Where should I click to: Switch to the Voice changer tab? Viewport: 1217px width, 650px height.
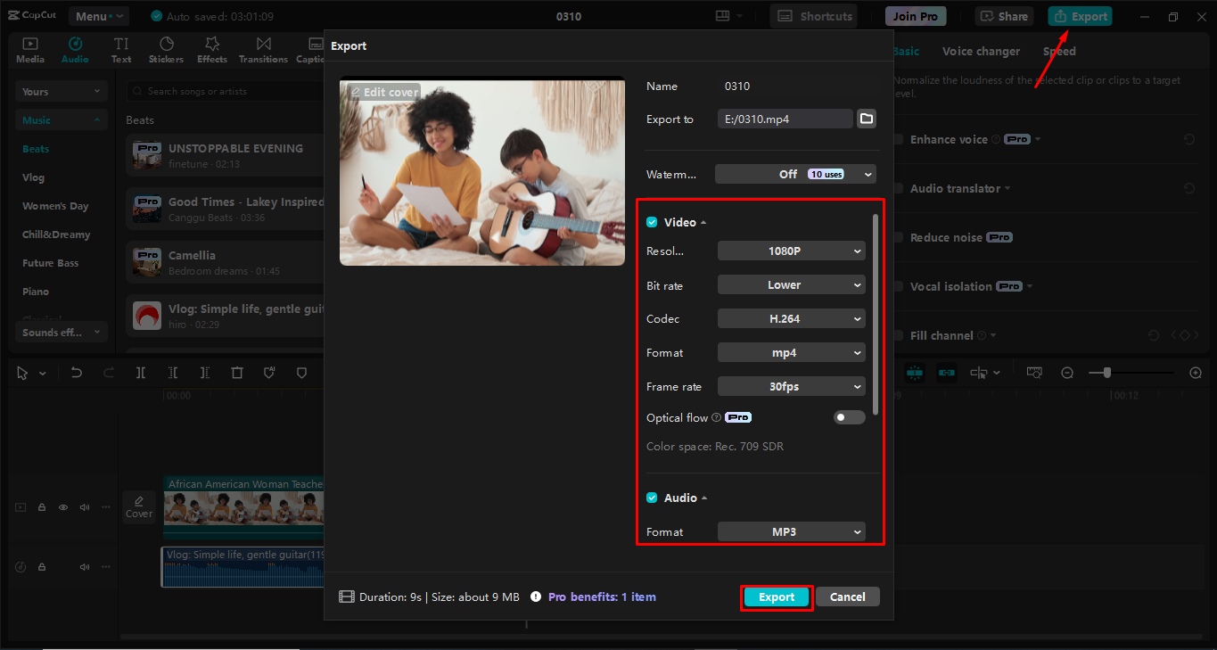coord(981,51)
